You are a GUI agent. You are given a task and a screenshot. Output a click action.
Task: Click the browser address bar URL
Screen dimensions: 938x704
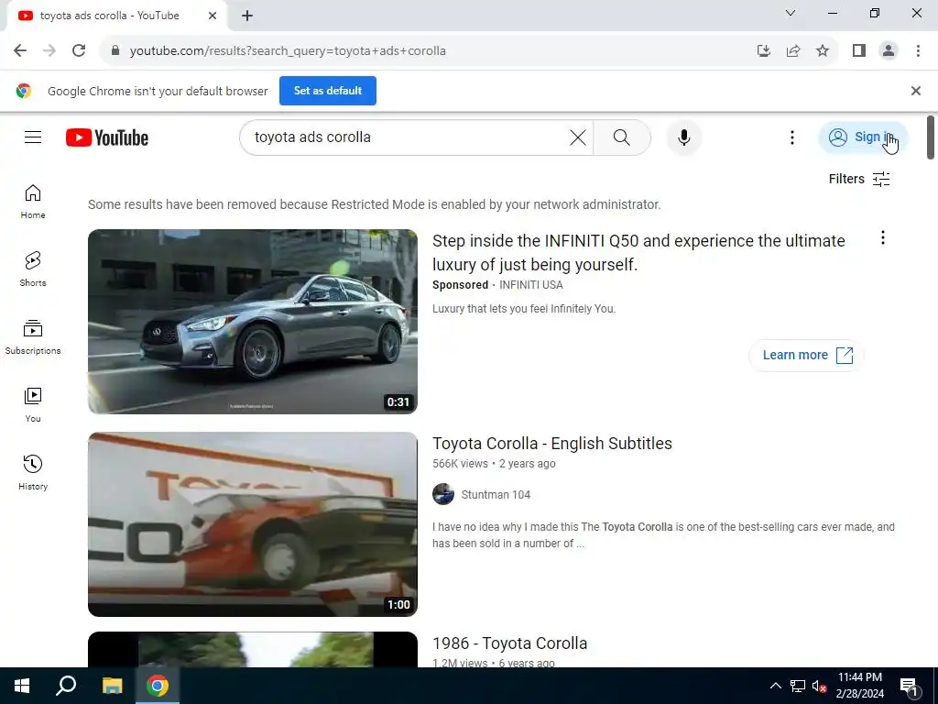pos(288,51)
